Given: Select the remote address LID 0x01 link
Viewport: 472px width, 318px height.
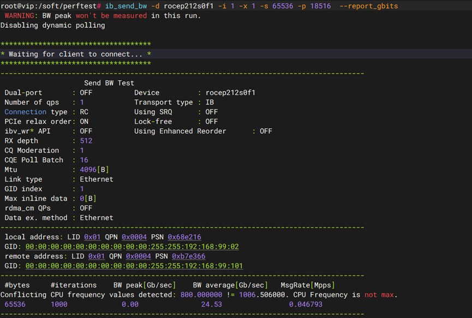Looking at the screenshot, I should tap(97, 256).
